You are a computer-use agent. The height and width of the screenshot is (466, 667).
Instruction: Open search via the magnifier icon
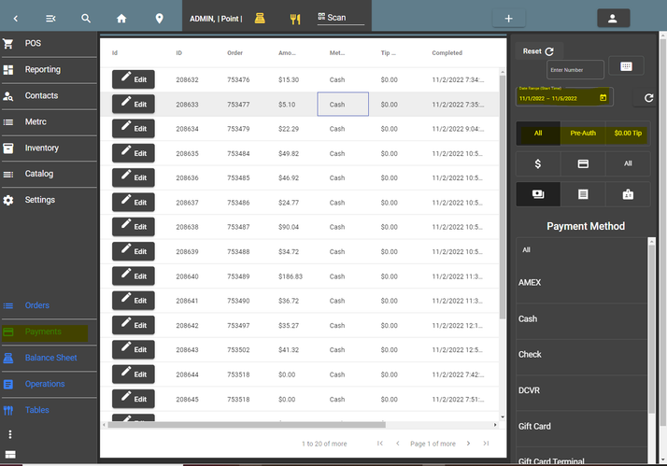(x=86, y=19)
